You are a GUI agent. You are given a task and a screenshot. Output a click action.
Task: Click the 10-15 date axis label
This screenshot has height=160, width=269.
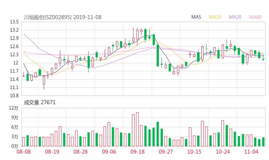(x=194, y=152)
